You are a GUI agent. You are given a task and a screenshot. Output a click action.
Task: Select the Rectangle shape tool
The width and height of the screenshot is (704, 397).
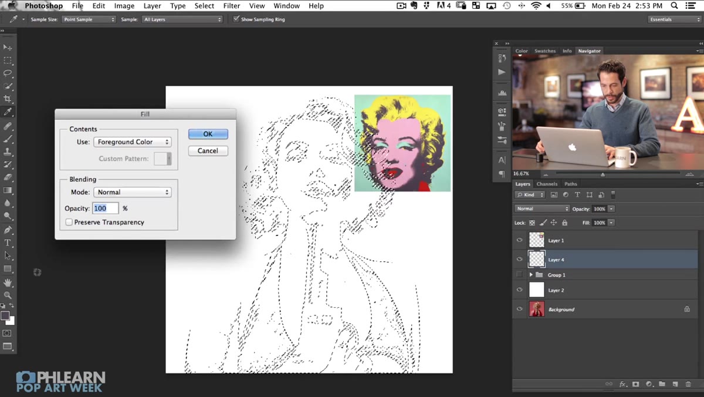[8, 268]
